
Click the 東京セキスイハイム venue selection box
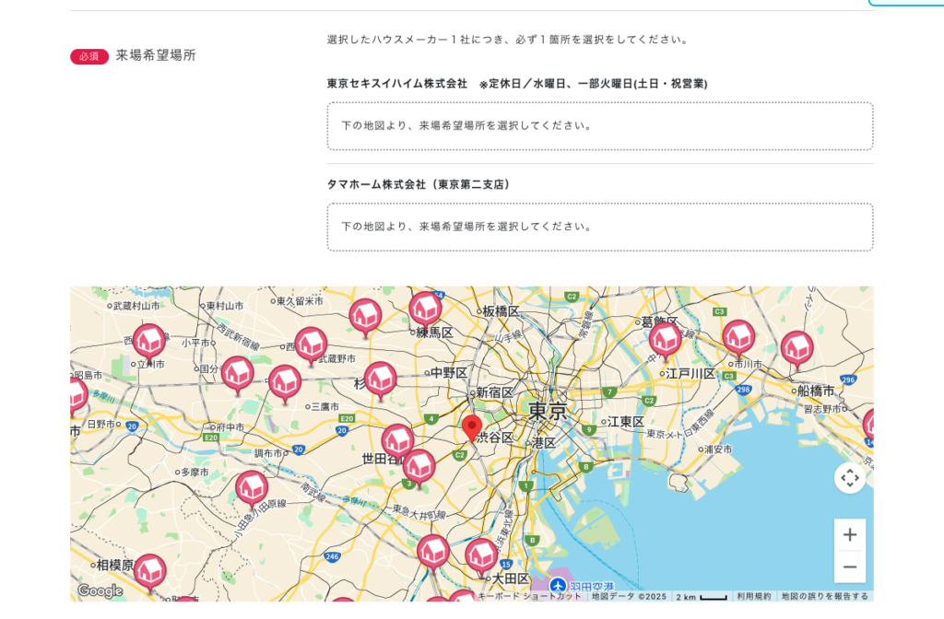(599, 126)
